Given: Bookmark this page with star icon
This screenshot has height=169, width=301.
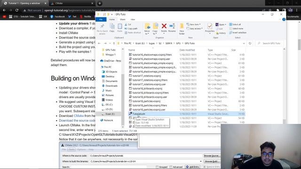Looking at the screenshot, I should (x=270, y=10).
